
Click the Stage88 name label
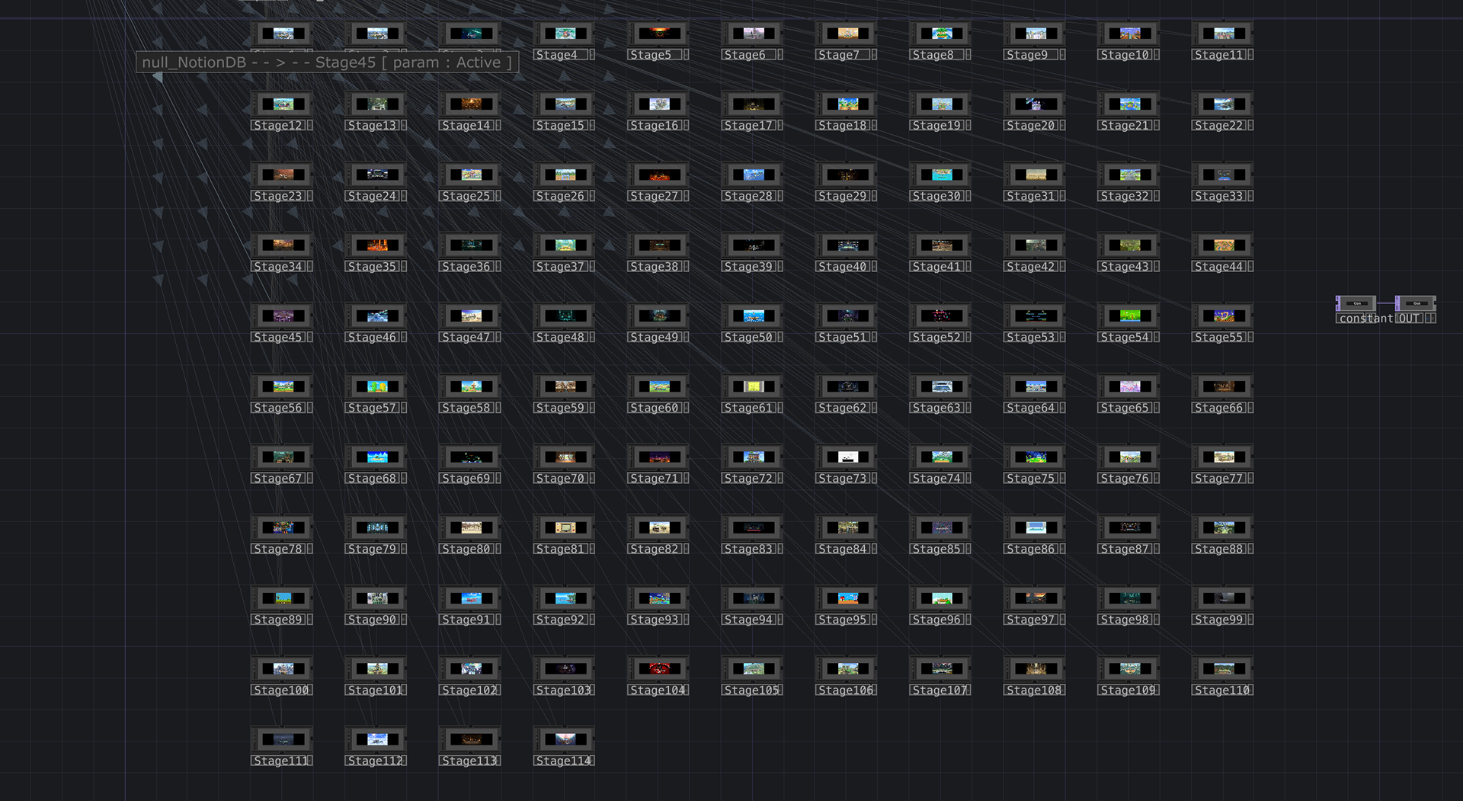tap(1218, 549)
